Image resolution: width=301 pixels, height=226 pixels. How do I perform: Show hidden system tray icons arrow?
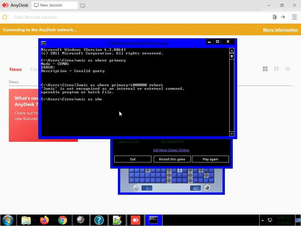(262, 220)
